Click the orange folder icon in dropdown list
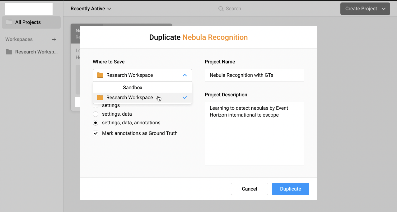Screen dimensions: 397x212 [100, 98]
